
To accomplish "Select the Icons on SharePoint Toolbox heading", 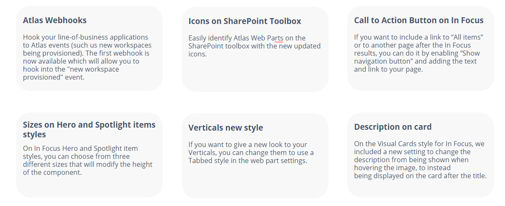I will [245, 21].
